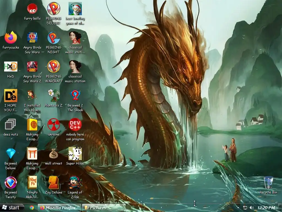Open the blue crescent icon labeled NIGHT

54,38
